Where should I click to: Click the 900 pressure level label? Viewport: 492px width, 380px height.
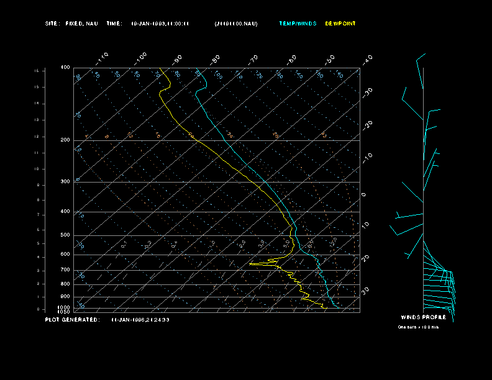tap(65, 296)
